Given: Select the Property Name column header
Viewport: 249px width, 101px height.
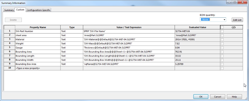Looking at the screenshot, I should [x=38, y=27].
